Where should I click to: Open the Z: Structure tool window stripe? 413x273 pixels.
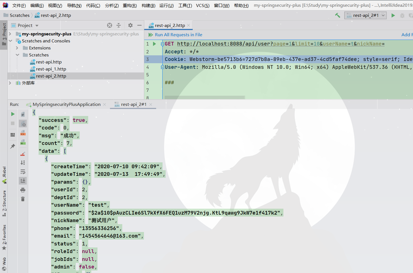pyautogui.click(x=4, y=203)
